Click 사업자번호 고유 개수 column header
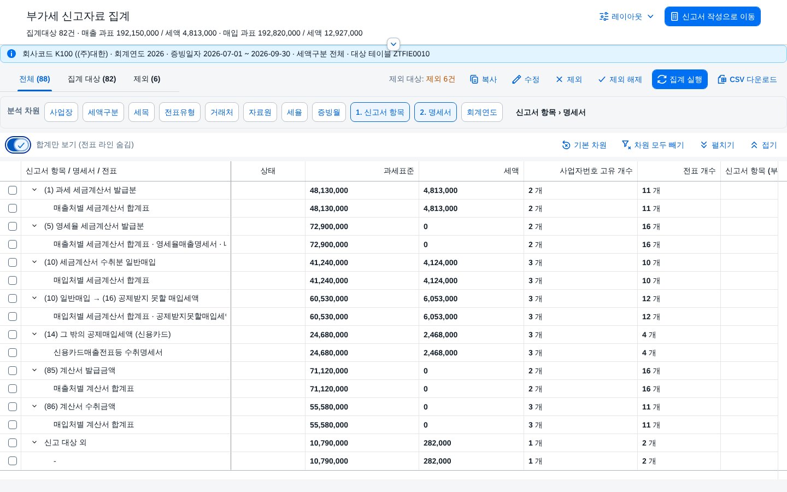Viewport: 787px width, 492px height. tap(580, 171)
